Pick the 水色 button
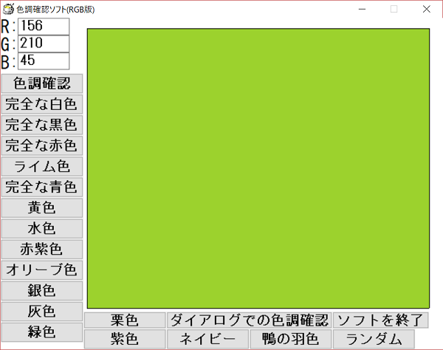The width and height of the screenshot is (443, 350). [x=42, y=228]
